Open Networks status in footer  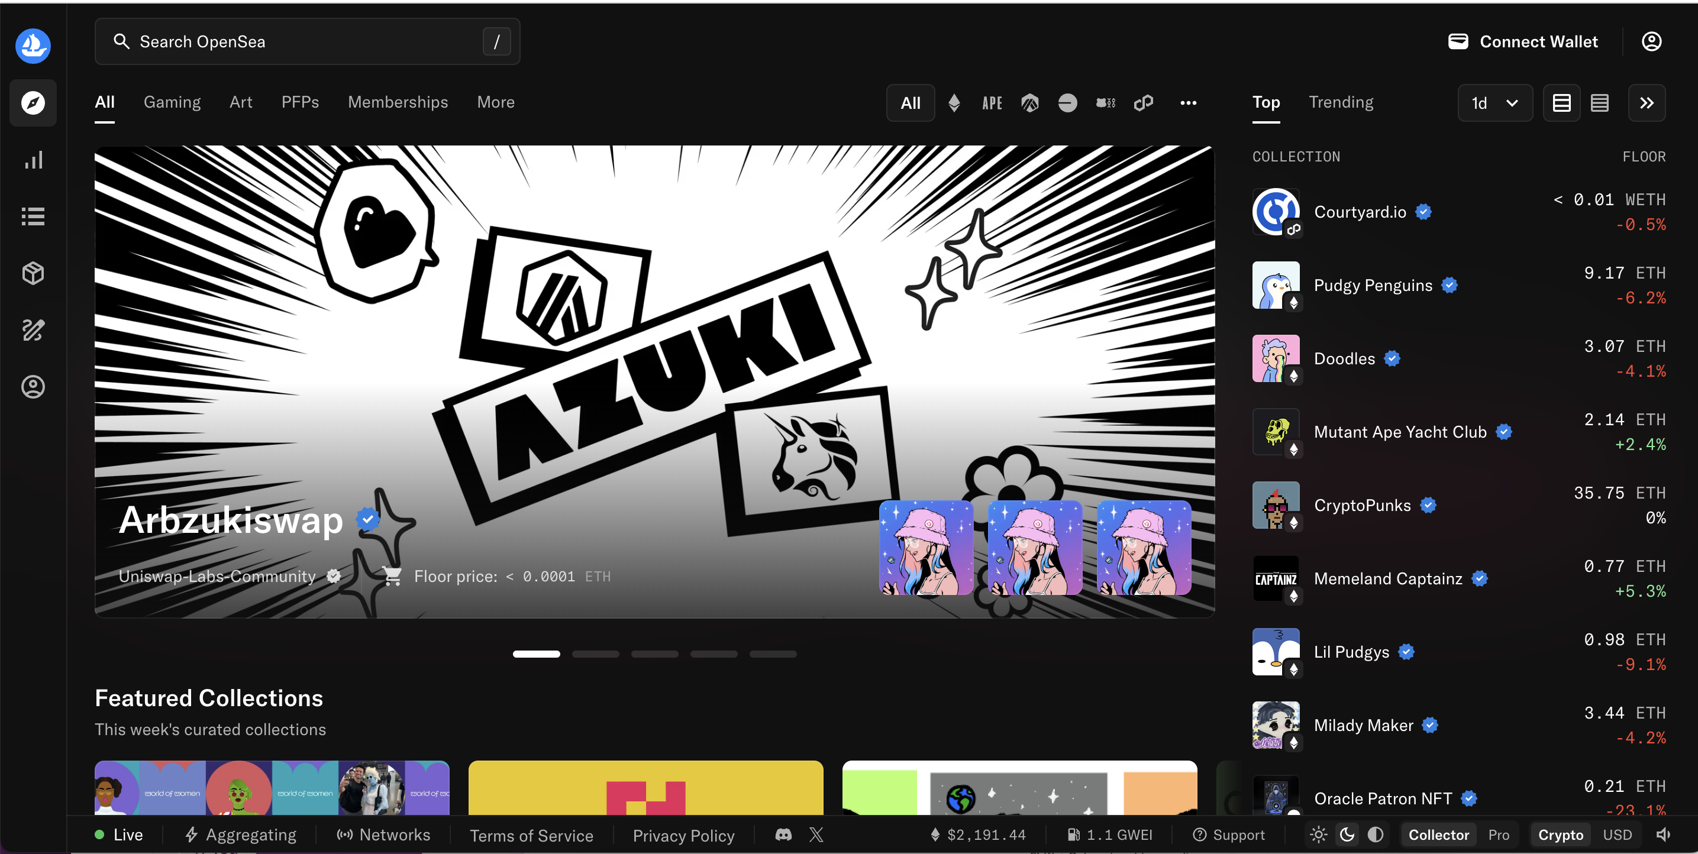point(383,835)
